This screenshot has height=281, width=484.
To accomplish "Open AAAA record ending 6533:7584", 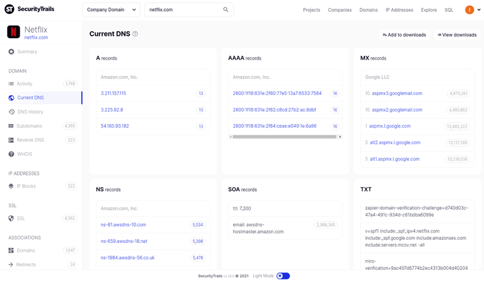I will click(277, 93).
